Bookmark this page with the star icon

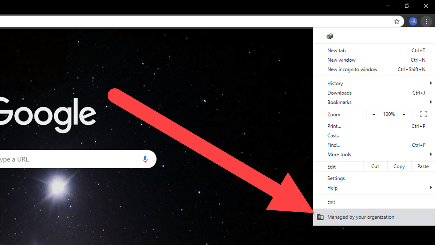(397, 21)
